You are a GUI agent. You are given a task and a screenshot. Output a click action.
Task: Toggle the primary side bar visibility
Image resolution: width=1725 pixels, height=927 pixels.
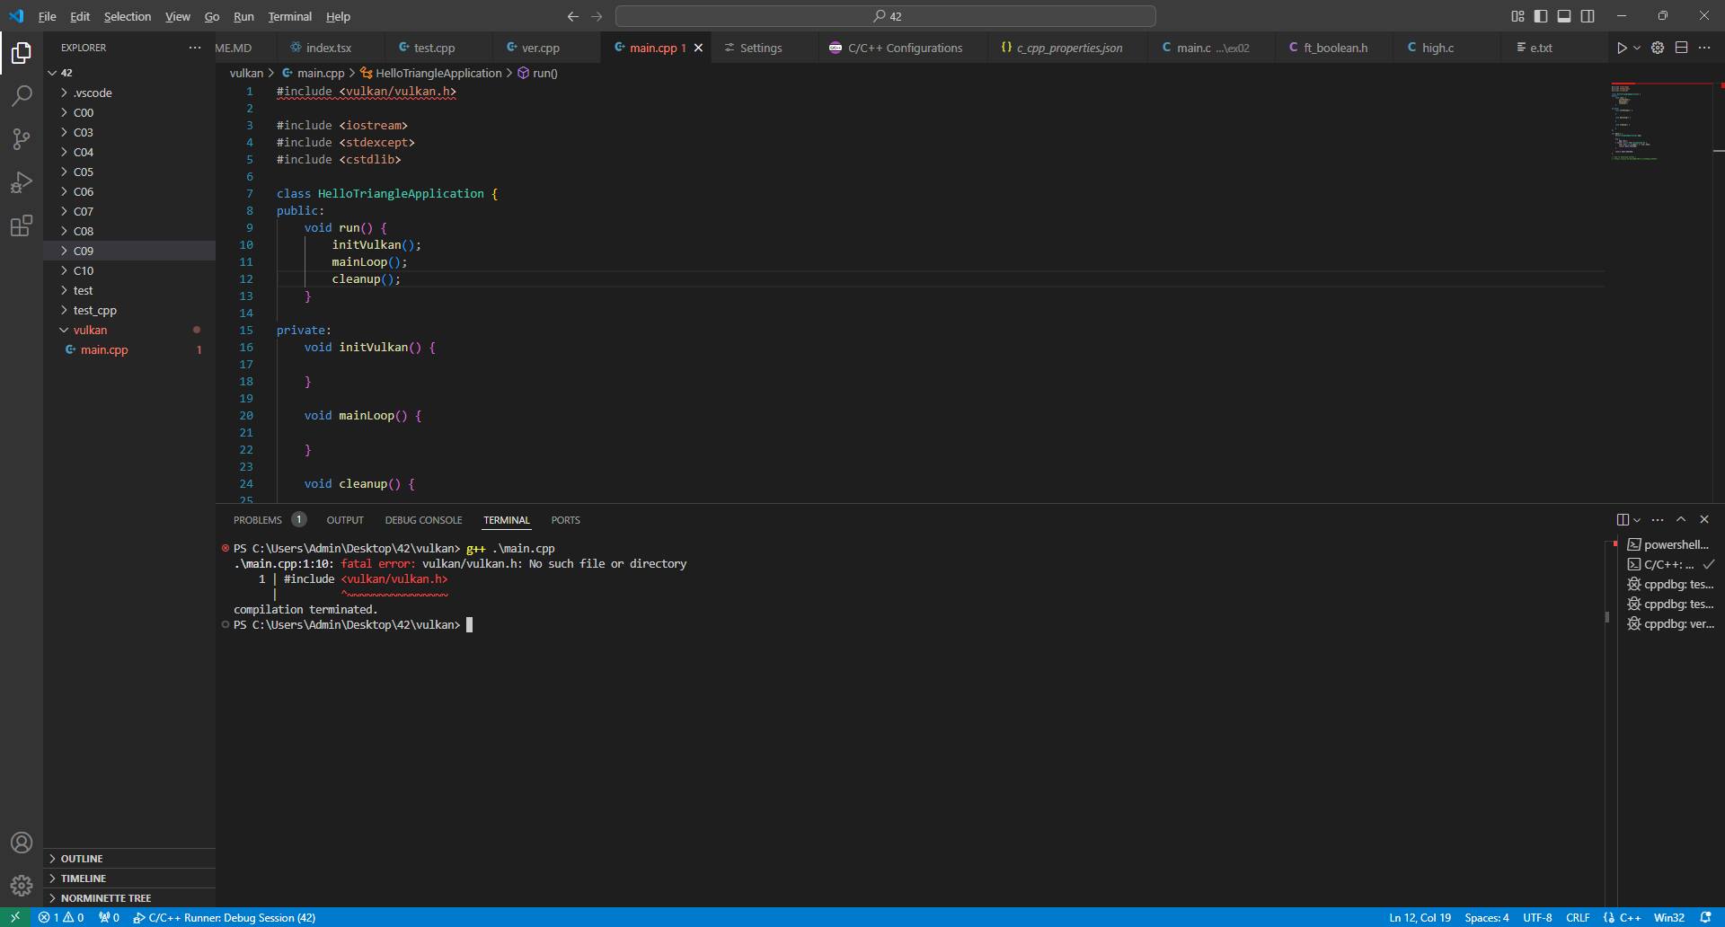(x=1541, y=16)
